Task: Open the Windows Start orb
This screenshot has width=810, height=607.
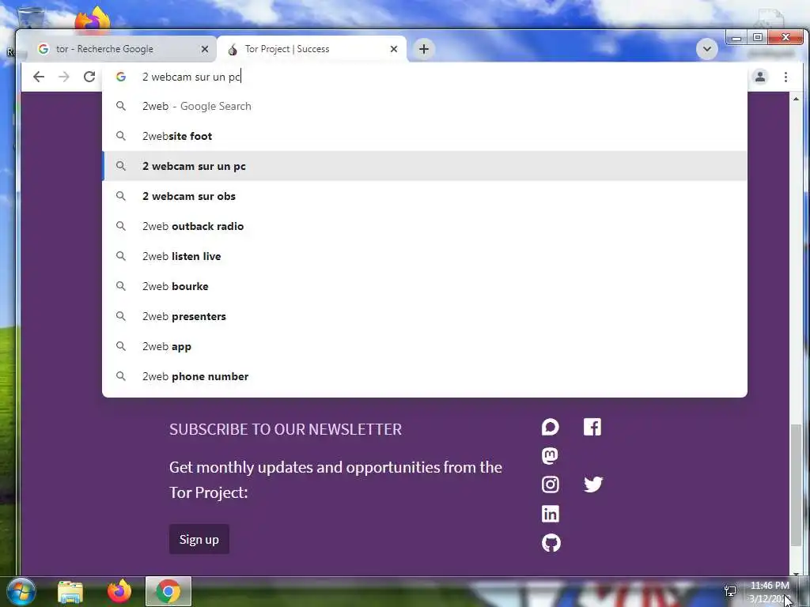Action: pos(21,591)
